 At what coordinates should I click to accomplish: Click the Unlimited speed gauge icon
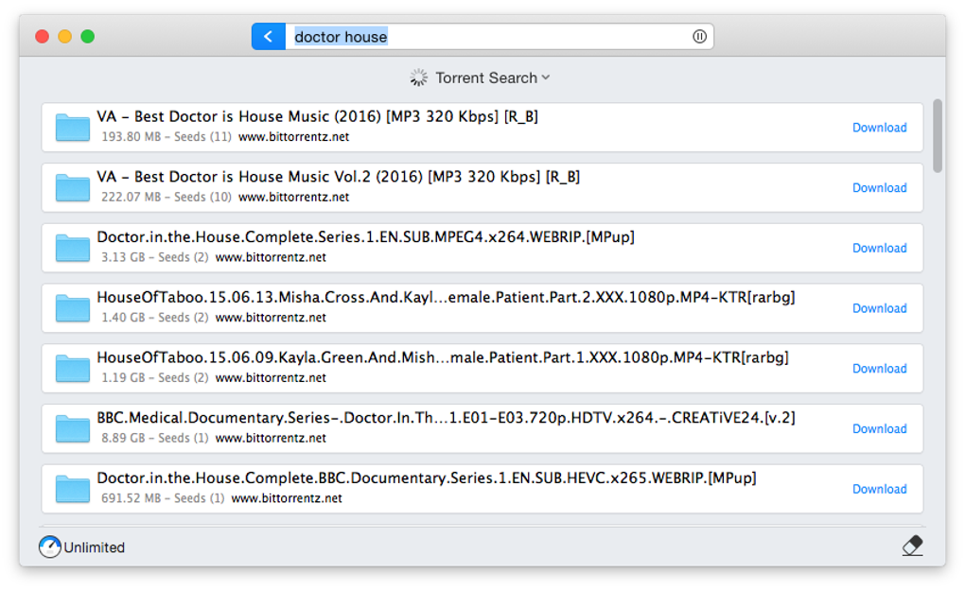[x=49, y=547]
